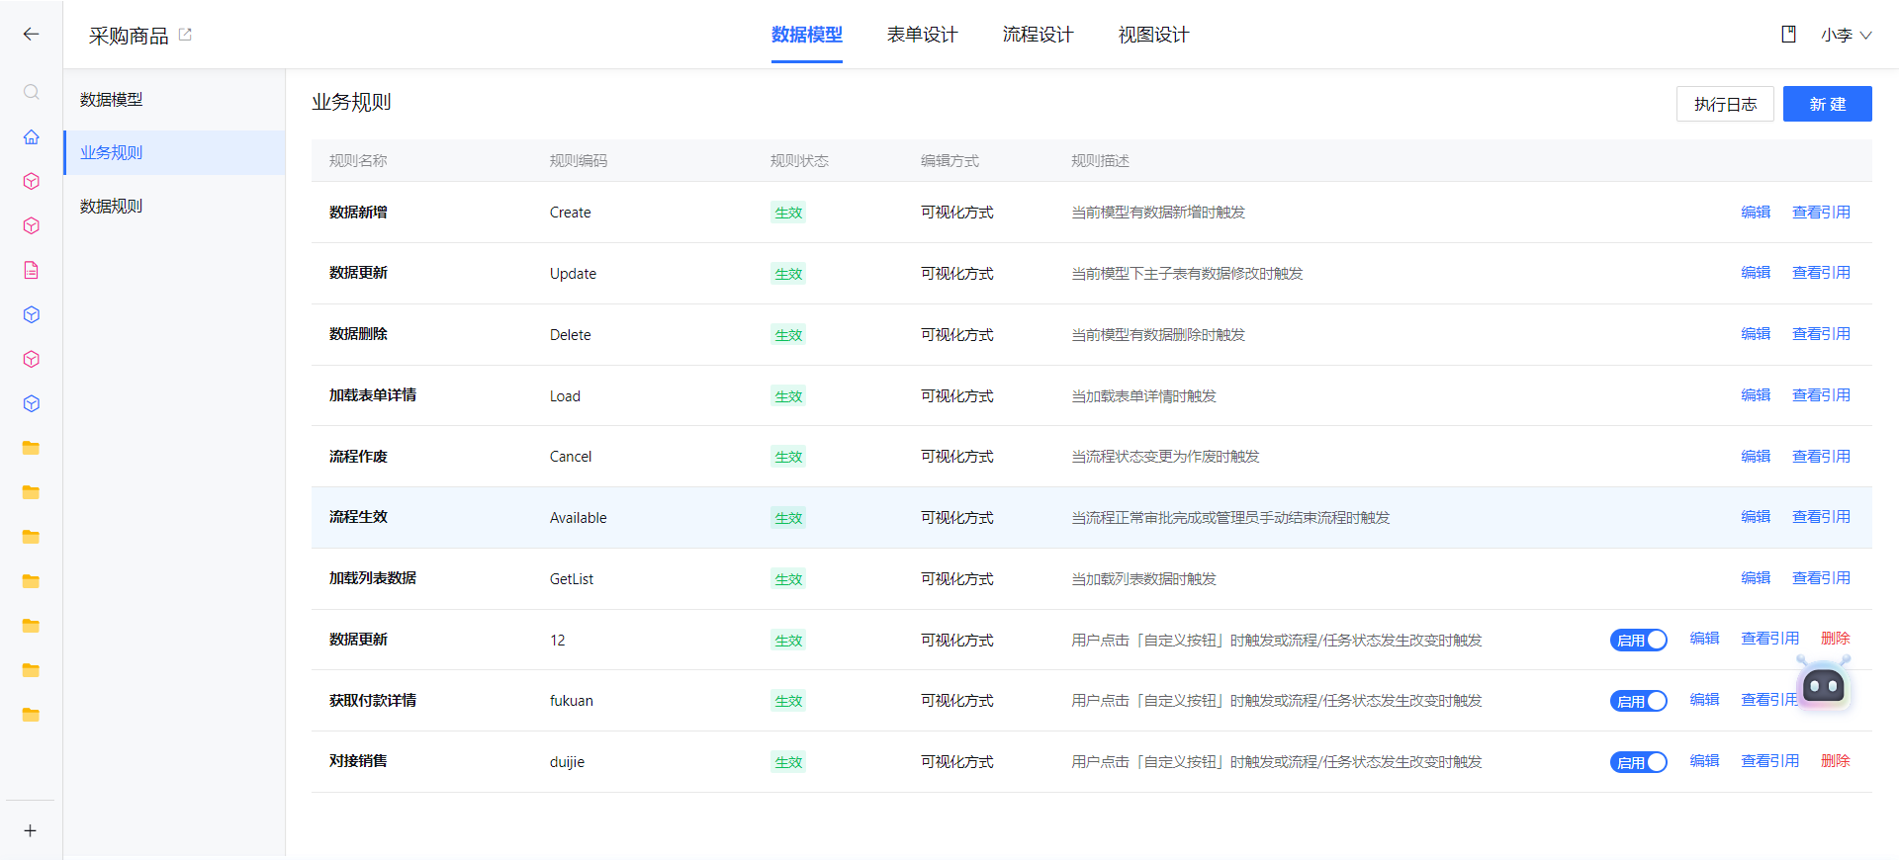Expand the 小李 user dropdown

point(1846,35)
